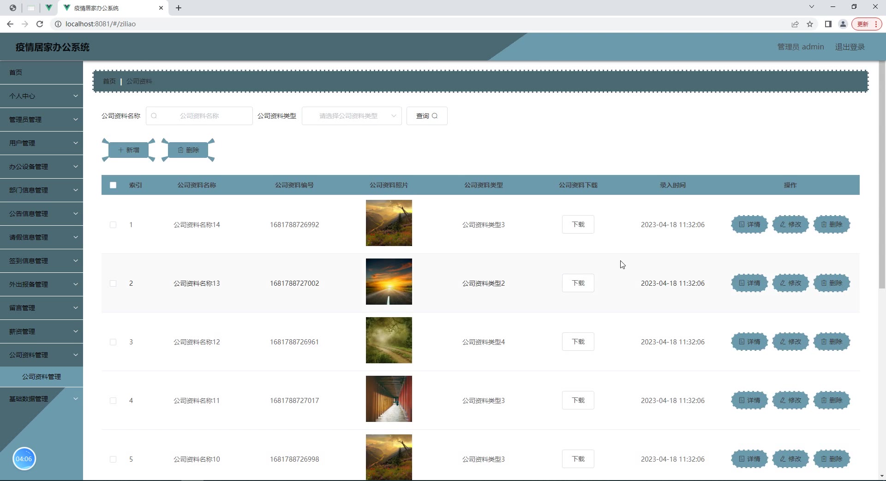
Task: Click 修改 for 公司资料名称14
Action: (x=790, y=224)
